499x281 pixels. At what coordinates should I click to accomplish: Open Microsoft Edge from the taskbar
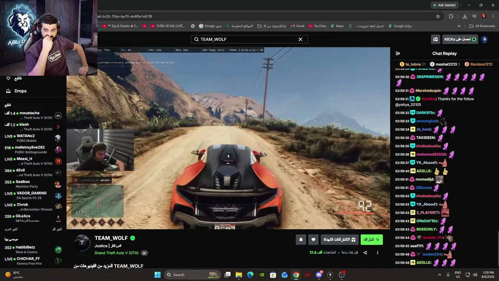pyautogui.click(x=250, y=275)
